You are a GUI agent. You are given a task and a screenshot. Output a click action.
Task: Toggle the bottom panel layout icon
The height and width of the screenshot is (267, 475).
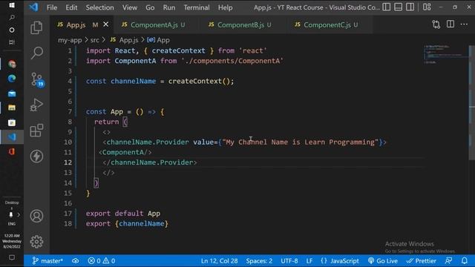398,7
